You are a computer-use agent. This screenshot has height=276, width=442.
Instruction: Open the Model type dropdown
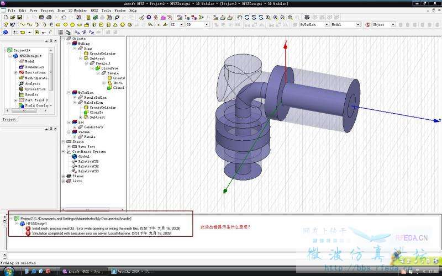(358, 24)
